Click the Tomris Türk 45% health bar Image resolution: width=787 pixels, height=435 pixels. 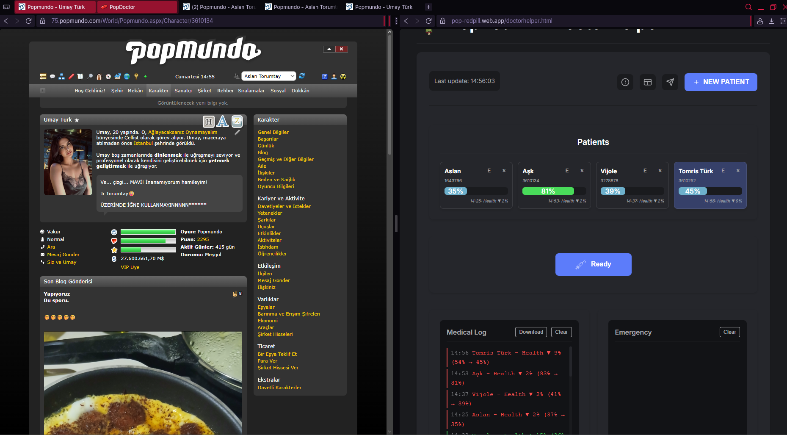(710, 191)
